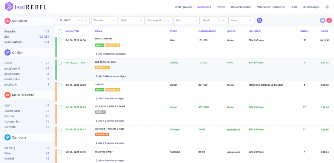
Task: Open Einstellungen settings
Action: click(311, 7)
